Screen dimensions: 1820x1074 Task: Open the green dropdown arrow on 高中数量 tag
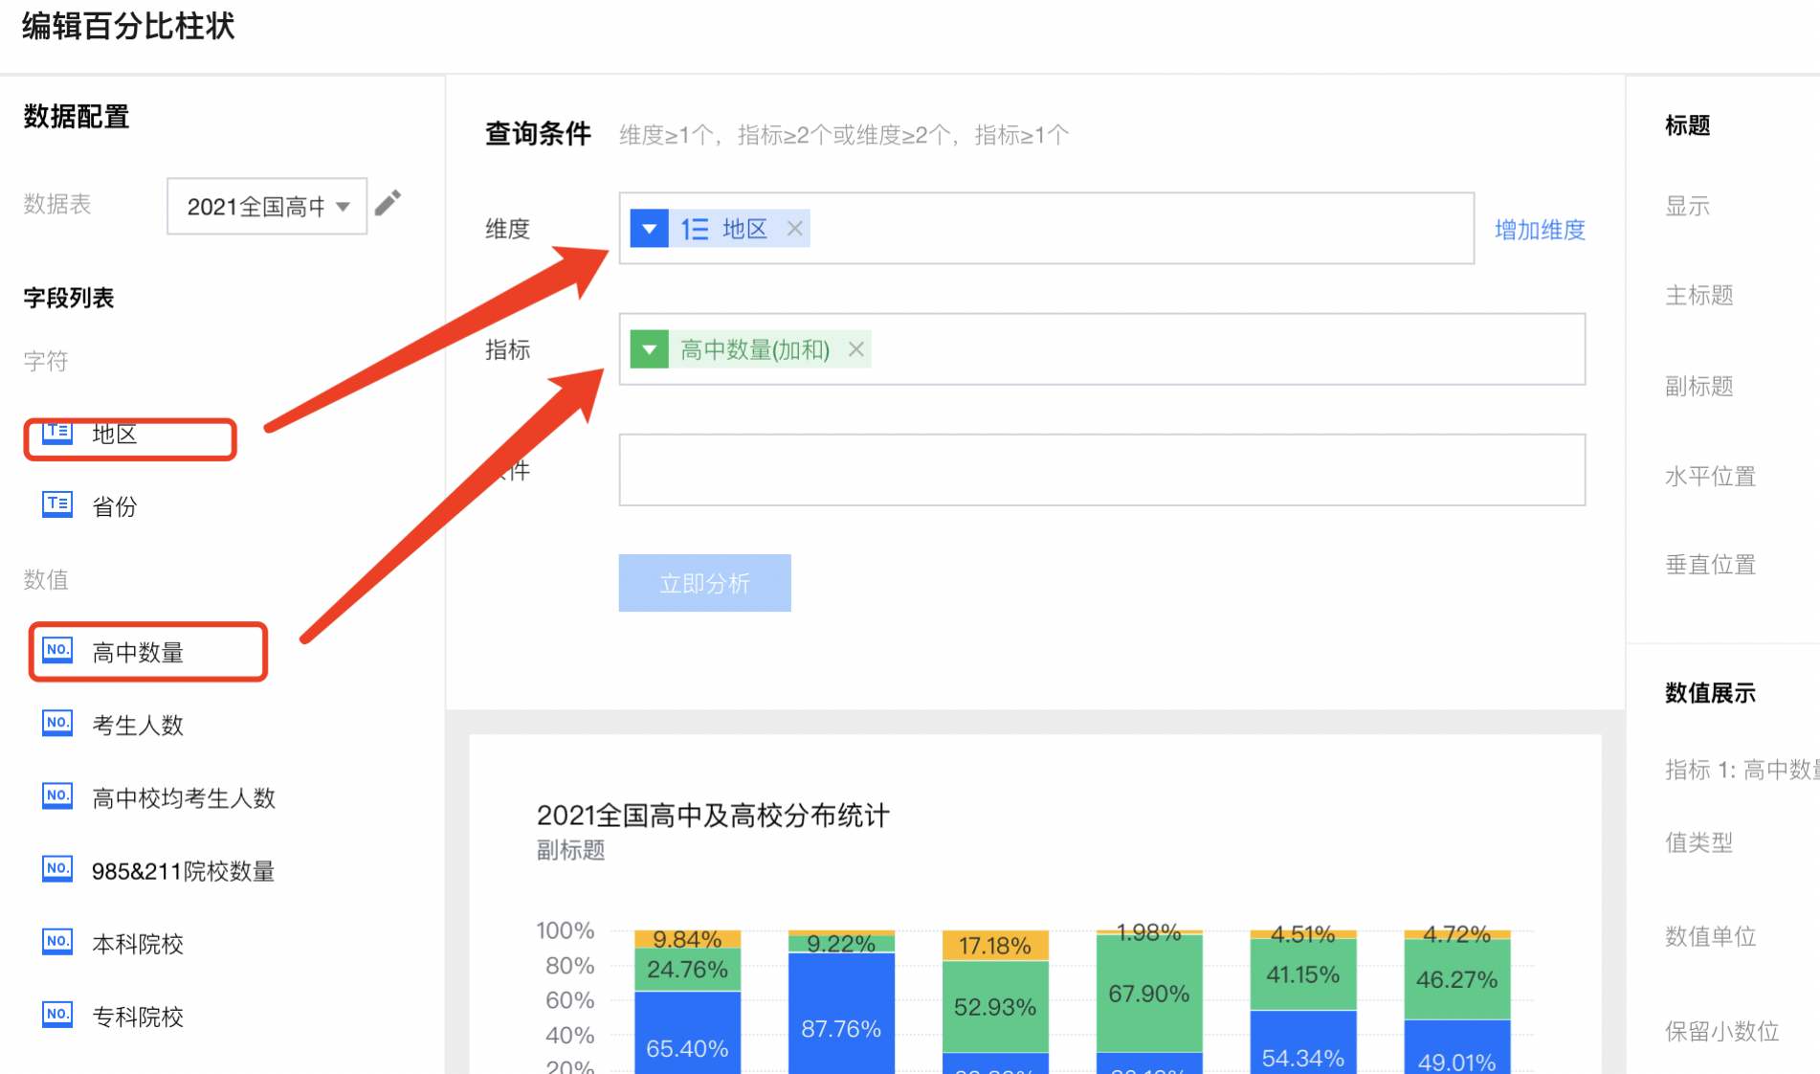[x=649, y=349]
